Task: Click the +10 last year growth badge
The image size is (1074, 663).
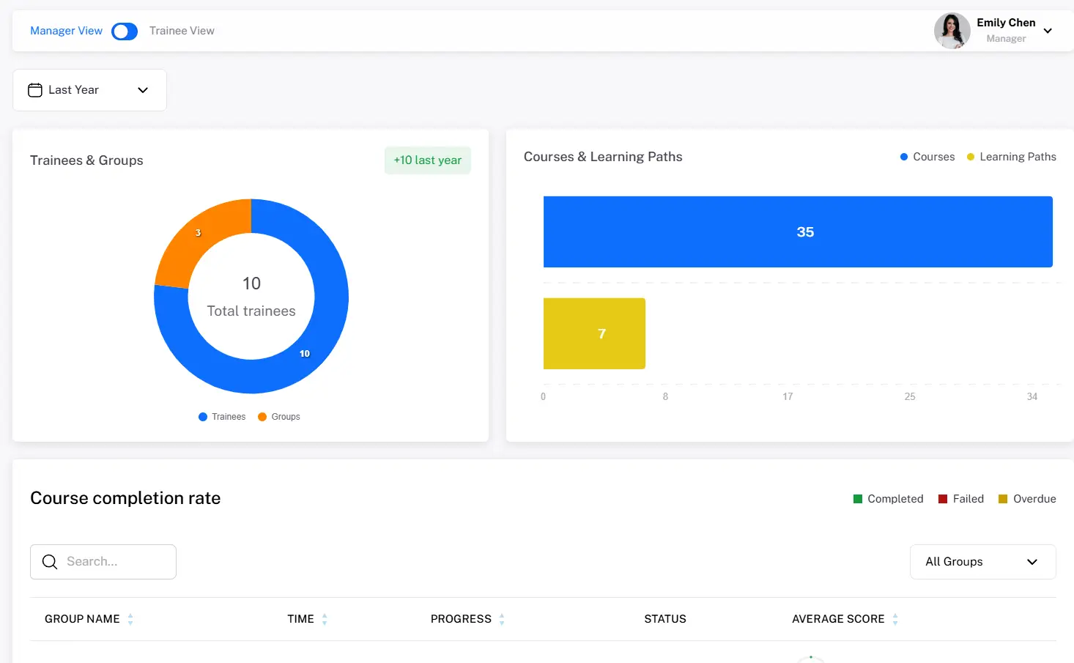Action: pyautogui.click(x=427, y=160)
